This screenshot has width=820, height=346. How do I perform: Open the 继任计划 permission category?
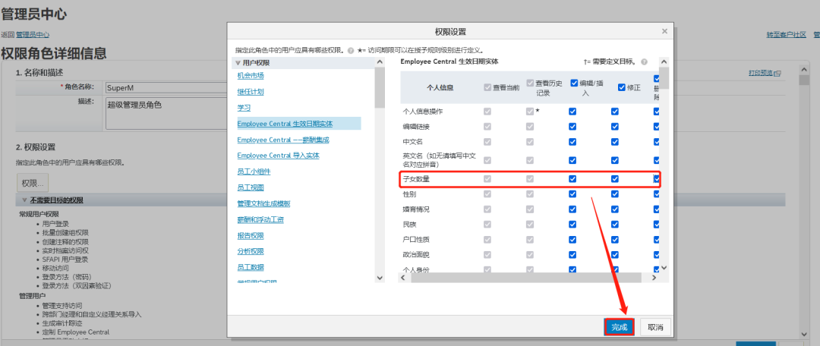tap(251, 92)
